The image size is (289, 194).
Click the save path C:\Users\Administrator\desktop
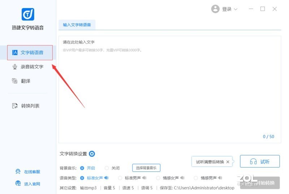click(204, 188)
